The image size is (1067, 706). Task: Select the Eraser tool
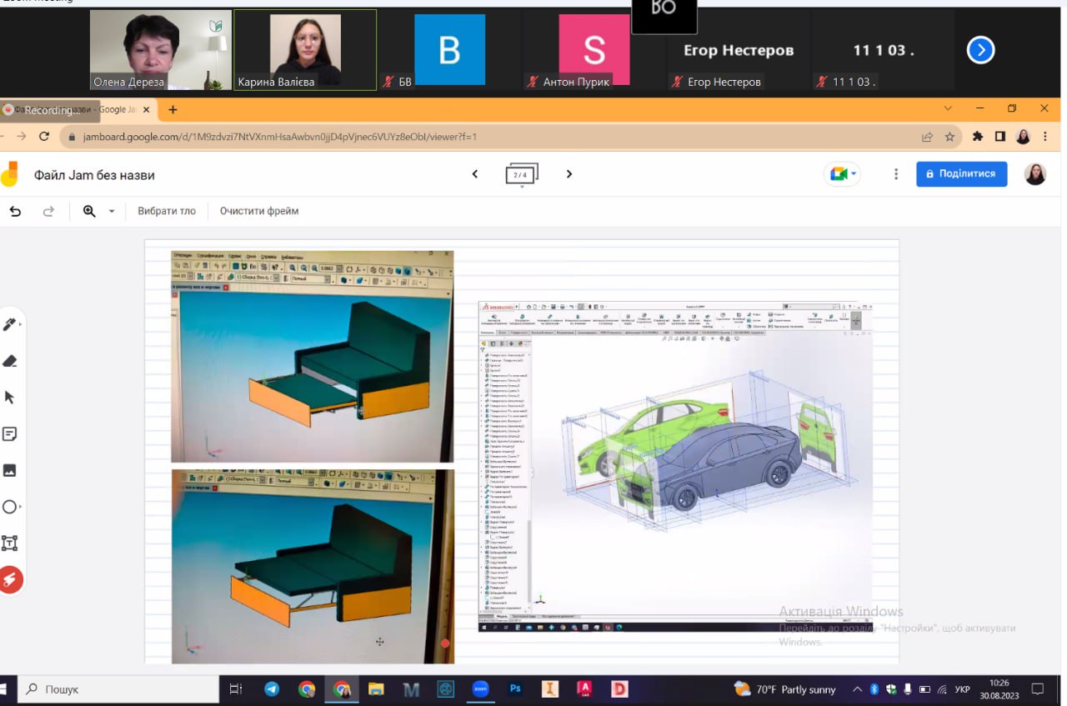coord(10,361)
